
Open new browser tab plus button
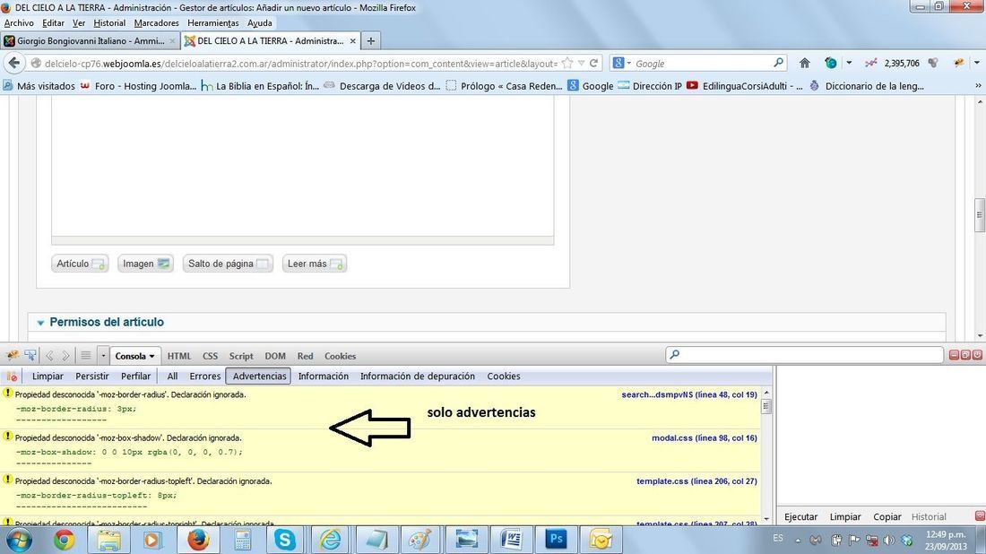[371, 41]
